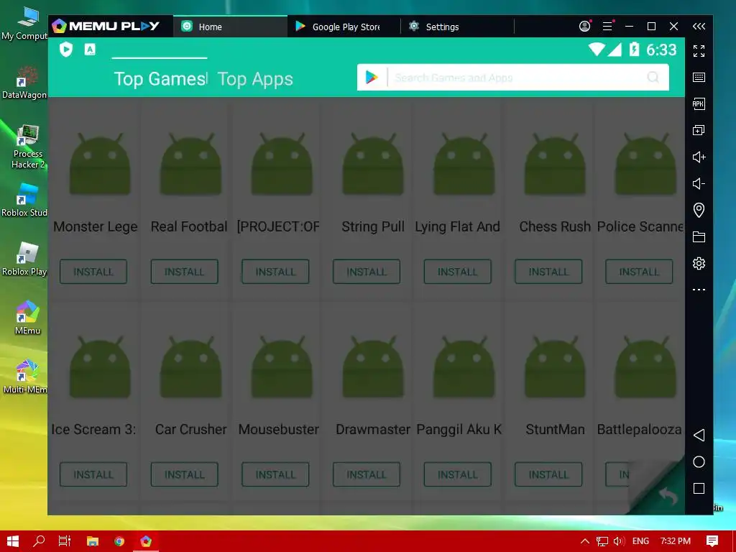This screenshot has height=552, width=736.
Task: Install Real Football game
Action: (x=185, y=272)
